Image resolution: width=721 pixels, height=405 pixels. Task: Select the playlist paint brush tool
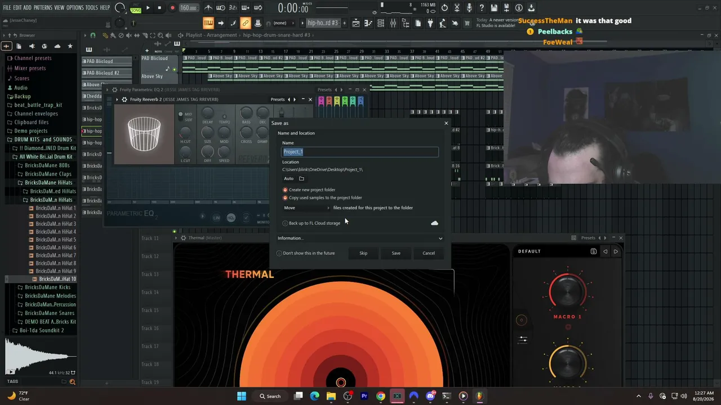pyautogui.click(x=113, y=35)
